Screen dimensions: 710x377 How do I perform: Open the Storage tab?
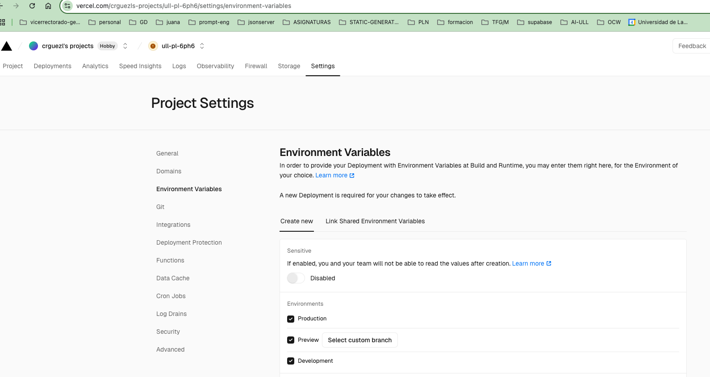(x=289, y=66)
